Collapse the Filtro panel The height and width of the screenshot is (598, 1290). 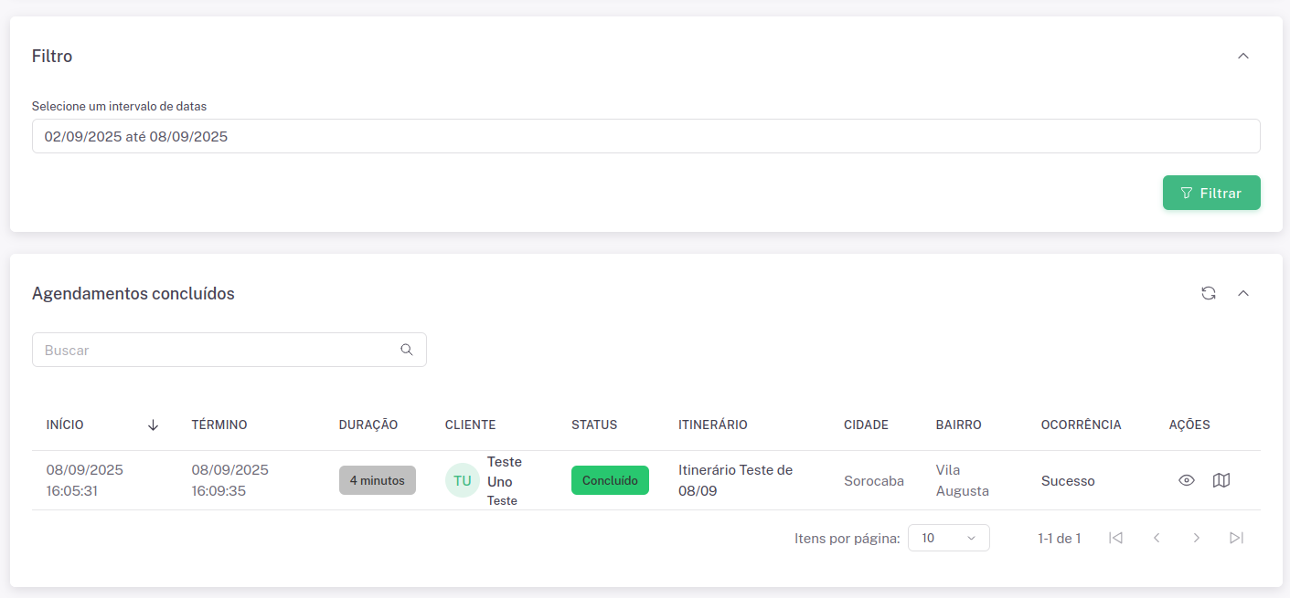(1242, 56)
